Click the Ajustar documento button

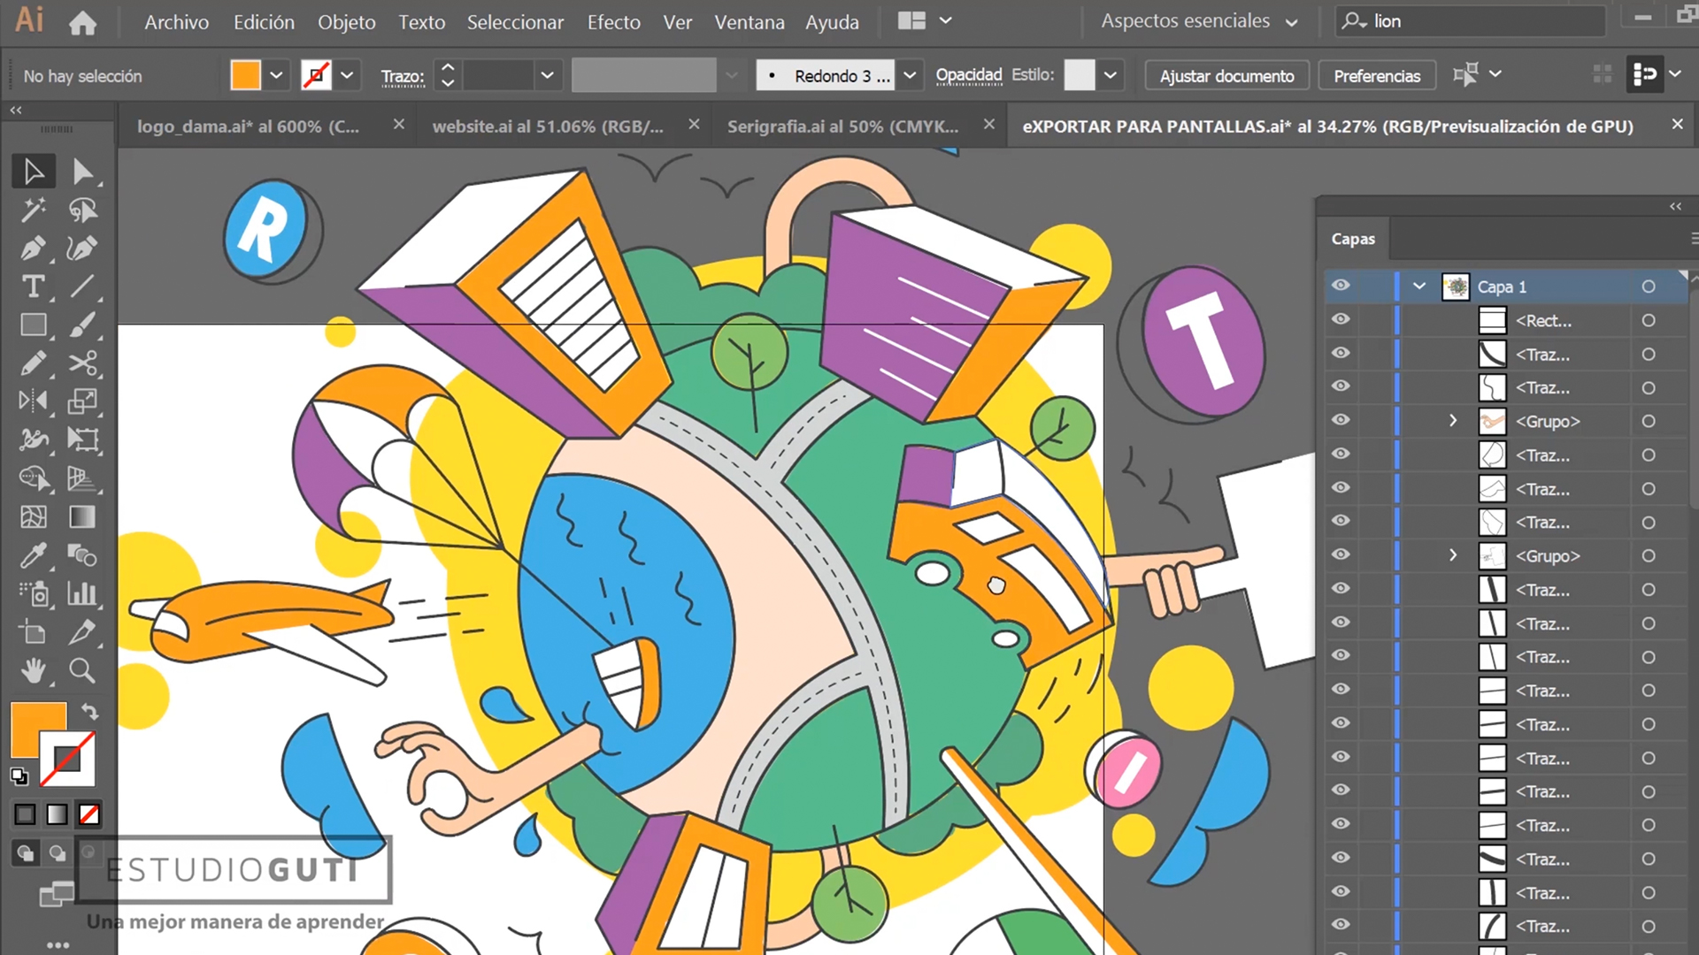tap(1226, 76)
